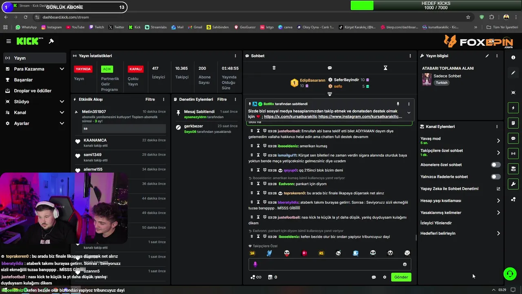Screen dimensions: 522x294
Task: Open Droplar ve ödüller in sidebar
Action: point(33,91)
